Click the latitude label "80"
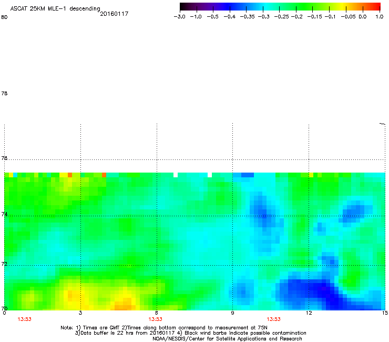The height and width of the screenshot is (342, 389). click(4, 17)
